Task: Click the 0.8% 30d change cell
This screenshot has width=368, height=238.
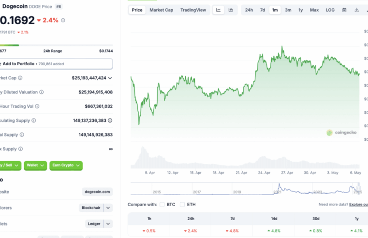Action: (x=316, y=231)
